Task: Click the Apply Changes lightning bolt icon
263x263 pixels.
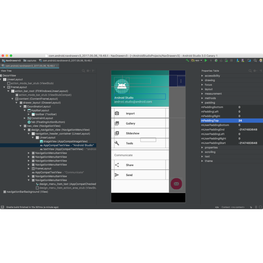Action: (x=211, y=61)
